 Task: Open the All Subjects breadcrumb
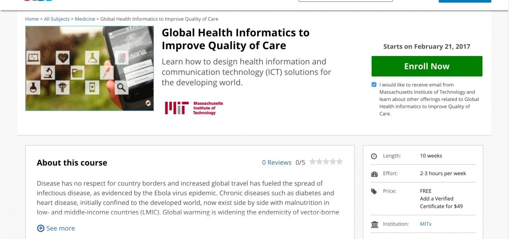(x=57, y=19)
